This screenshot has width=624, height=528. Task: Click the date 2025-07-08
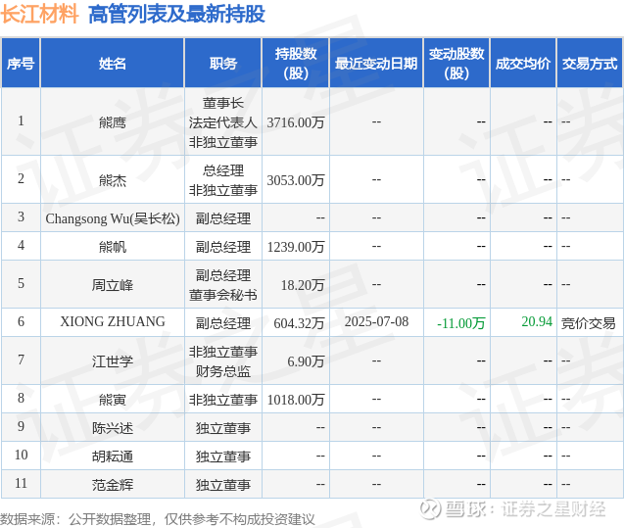pyautogui.click(x=376, y=321)
